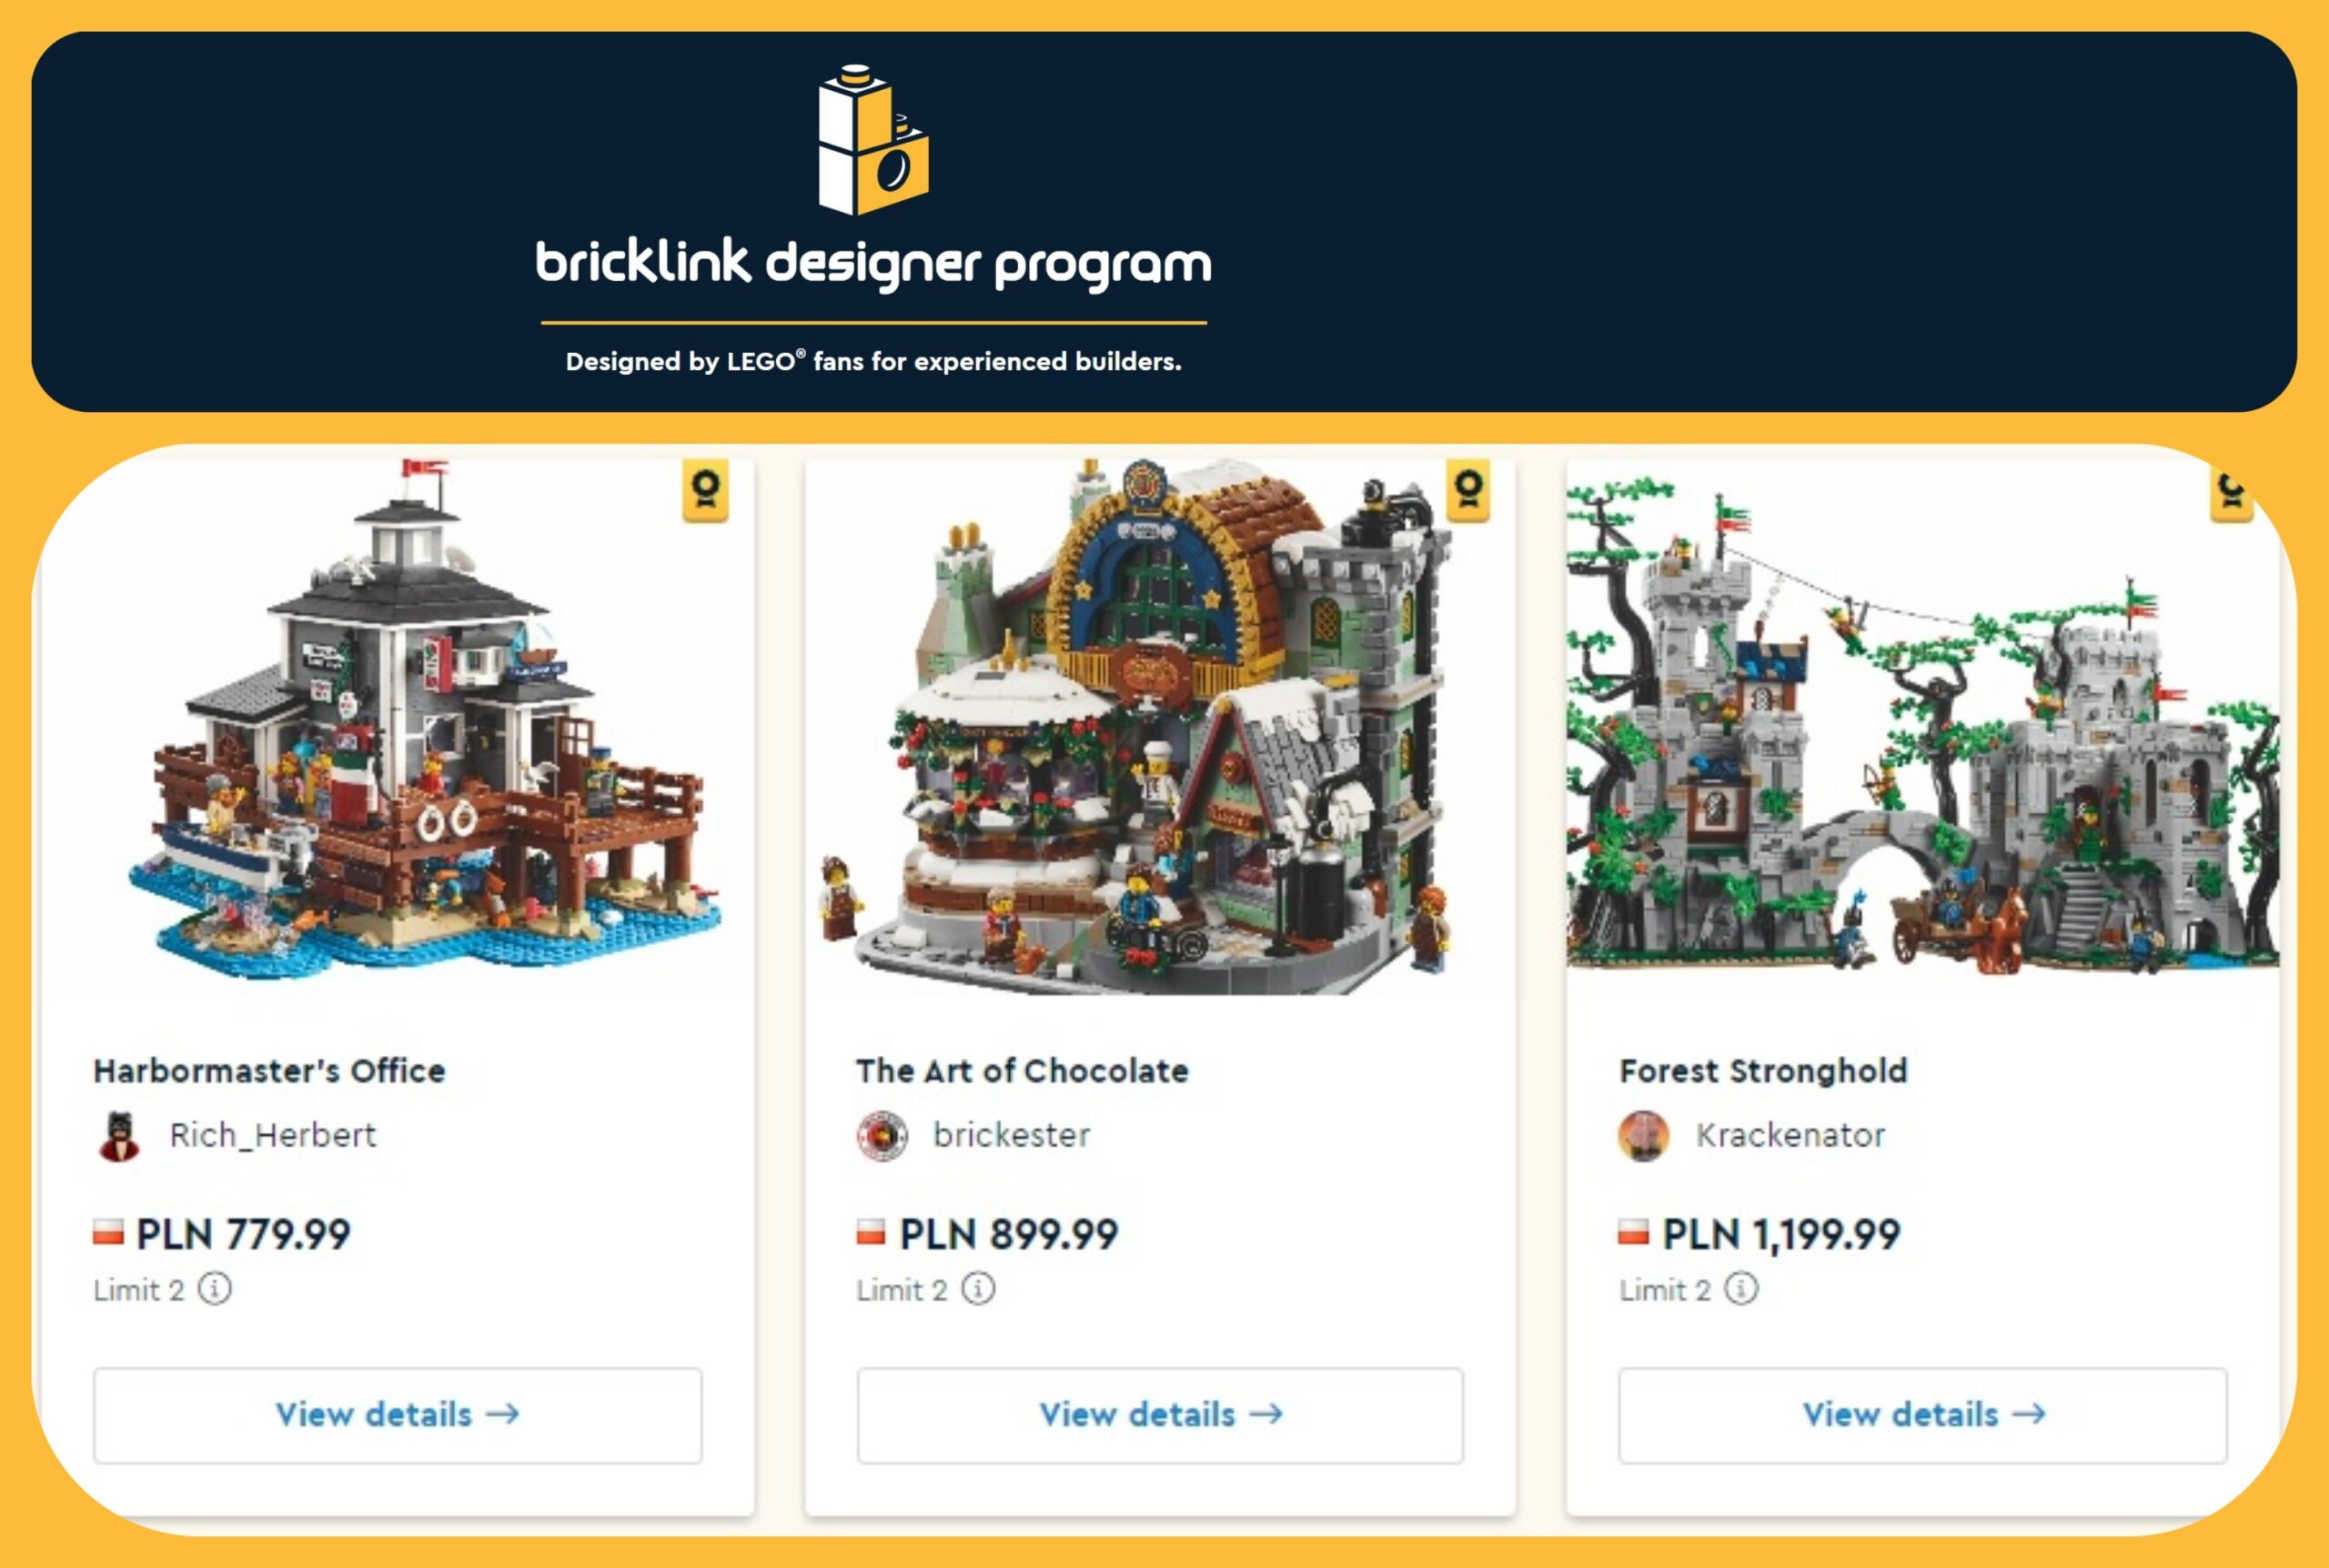Image resolution: width=2329 pixels, height=1568 pixels.
Task: Click the award badge on Harbormaster's Office card
Action: 705,491
